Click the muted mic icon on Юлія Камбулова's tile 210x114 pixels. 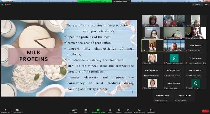143,38
